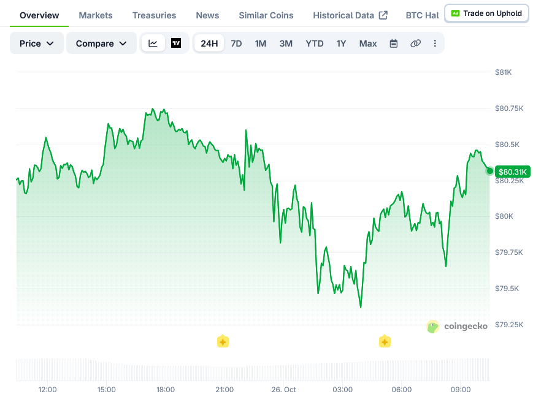Click the yellow event marker near 06:00
The height and width of the screenshot is (394, 533).
tap(385, 341)
